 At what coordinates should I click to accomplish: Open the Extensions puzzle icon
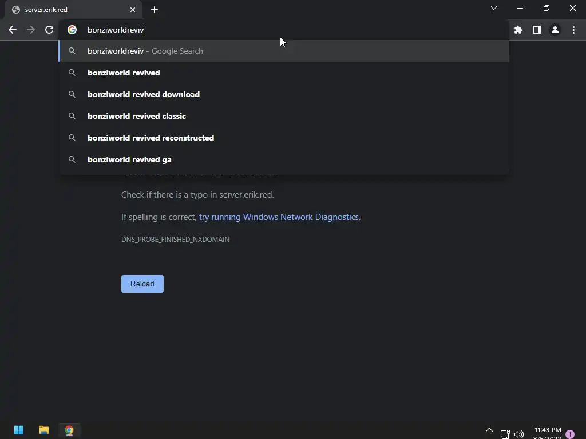coord(518,30)
